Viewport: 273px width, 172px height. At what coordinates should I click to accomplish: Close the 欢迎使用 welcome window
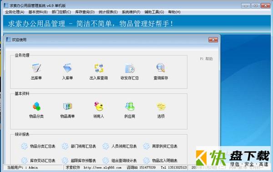click(213, 40)
